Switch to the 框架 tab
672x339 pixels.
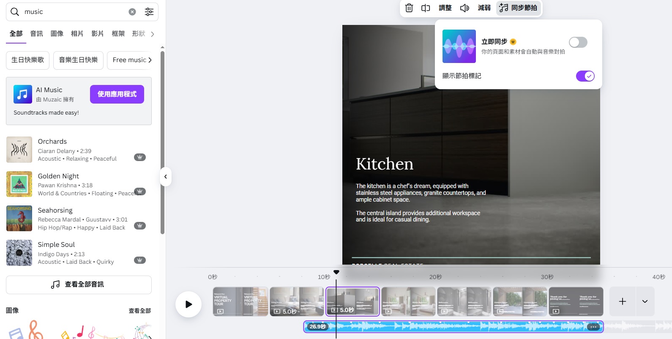(118, 33)
